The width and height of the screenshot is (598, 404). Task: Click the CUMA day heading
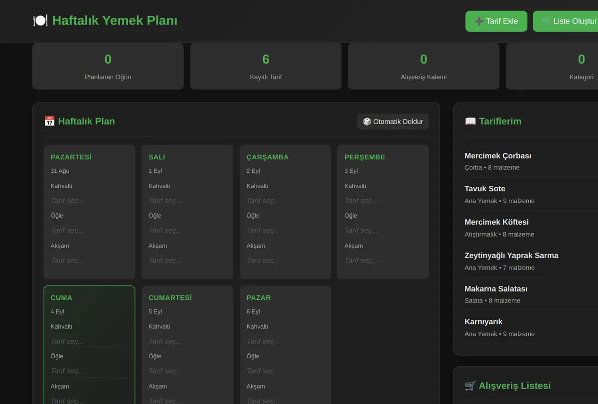[61, 297]
